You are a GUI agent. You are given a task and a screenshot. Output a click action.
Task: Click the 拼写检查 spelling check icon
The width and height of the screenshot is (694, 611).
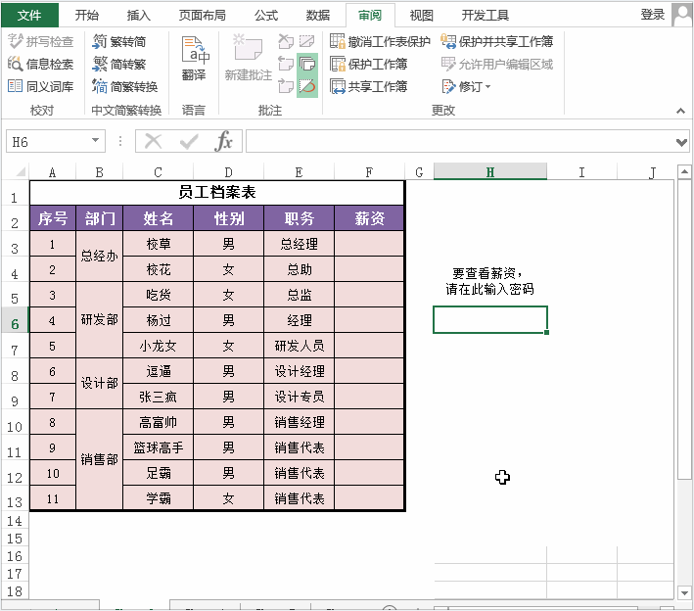[x=15, y=42]
